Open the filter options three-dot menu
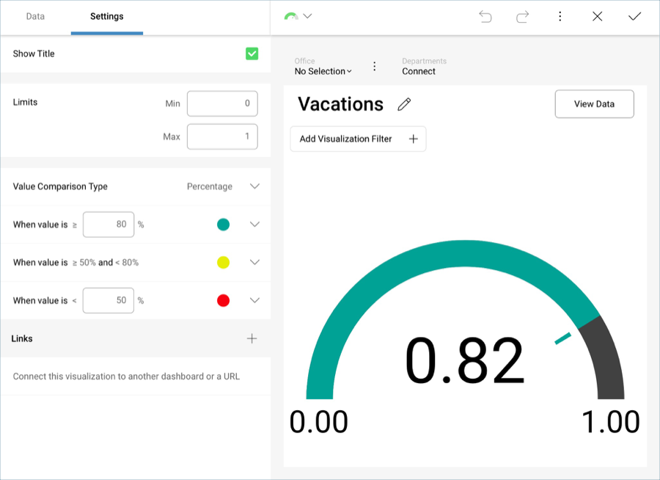660x480 pixels. 374,66
